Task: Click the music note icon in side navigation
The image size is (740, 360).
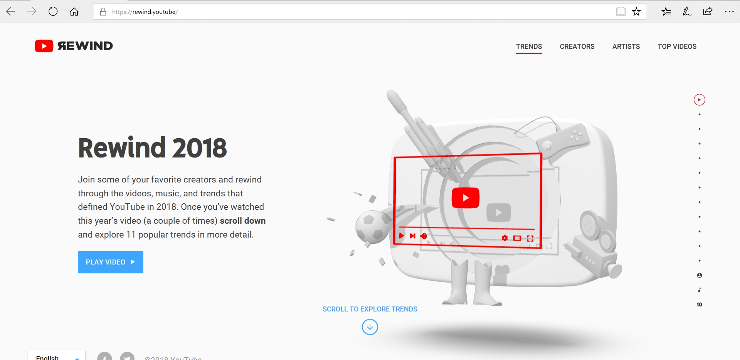Action: (699, 290)
